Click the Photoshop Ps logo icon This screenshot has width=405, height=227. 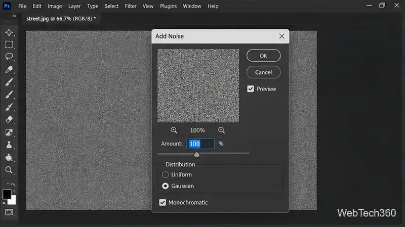point(7,6)
